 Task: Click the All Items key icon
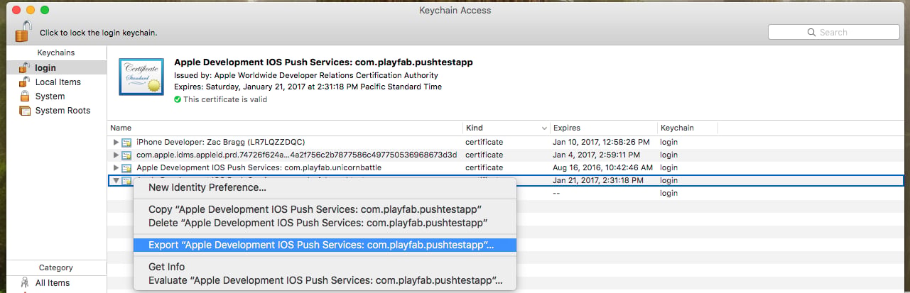tap(25, 283)
